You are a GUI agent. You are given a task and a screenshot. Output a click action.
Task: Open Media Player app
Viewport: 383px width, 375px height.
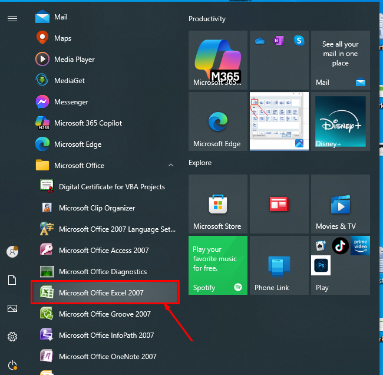(105, 60)
